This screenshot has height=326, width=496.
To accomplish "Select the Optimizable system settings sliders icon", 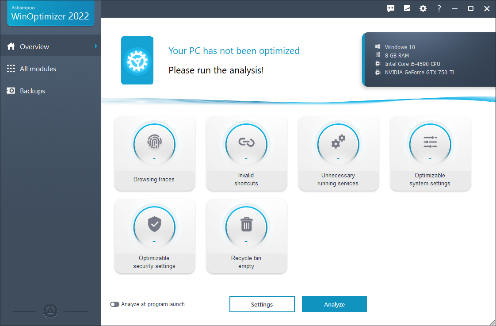I will (430, 142).
